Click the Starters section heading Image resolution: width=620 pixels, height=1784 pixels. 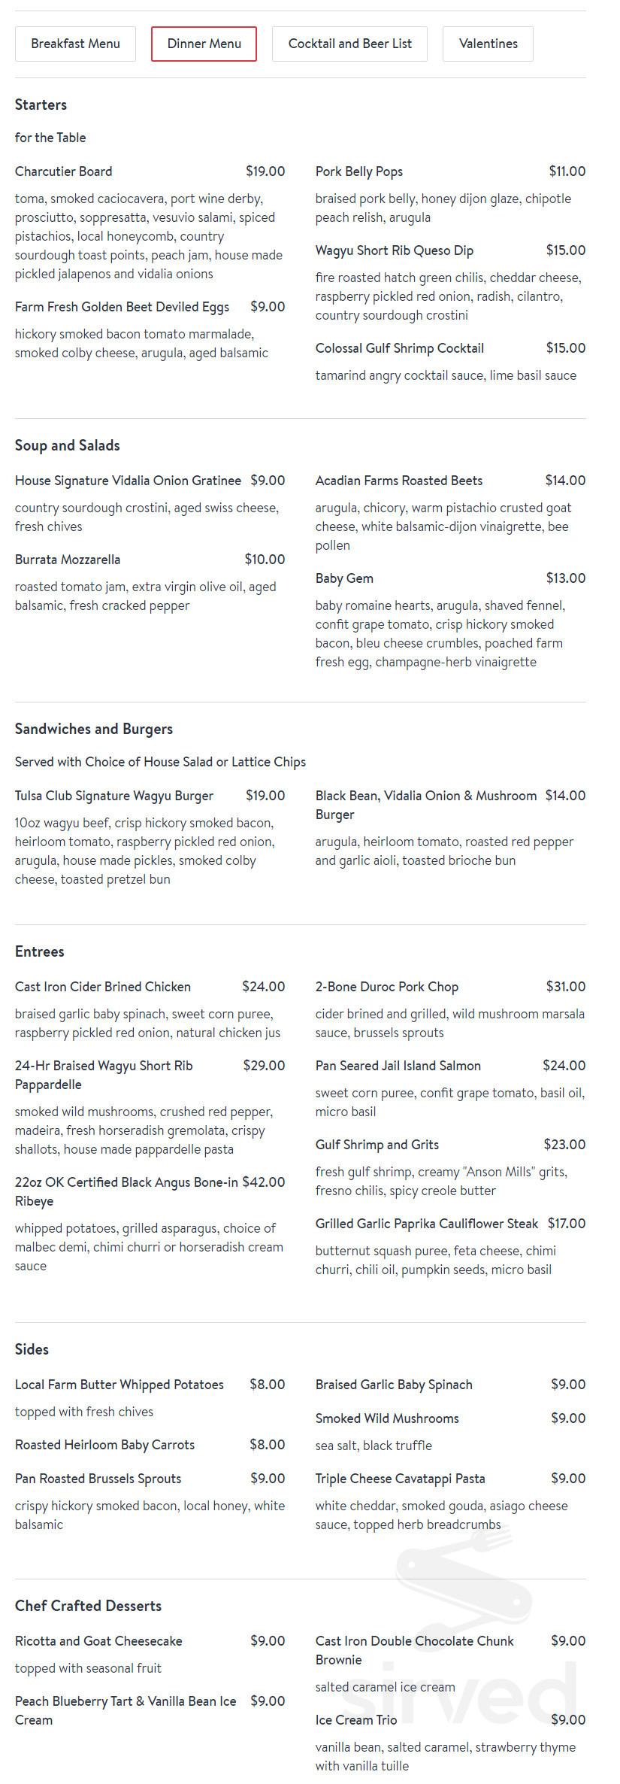click(x=40, y=105)
